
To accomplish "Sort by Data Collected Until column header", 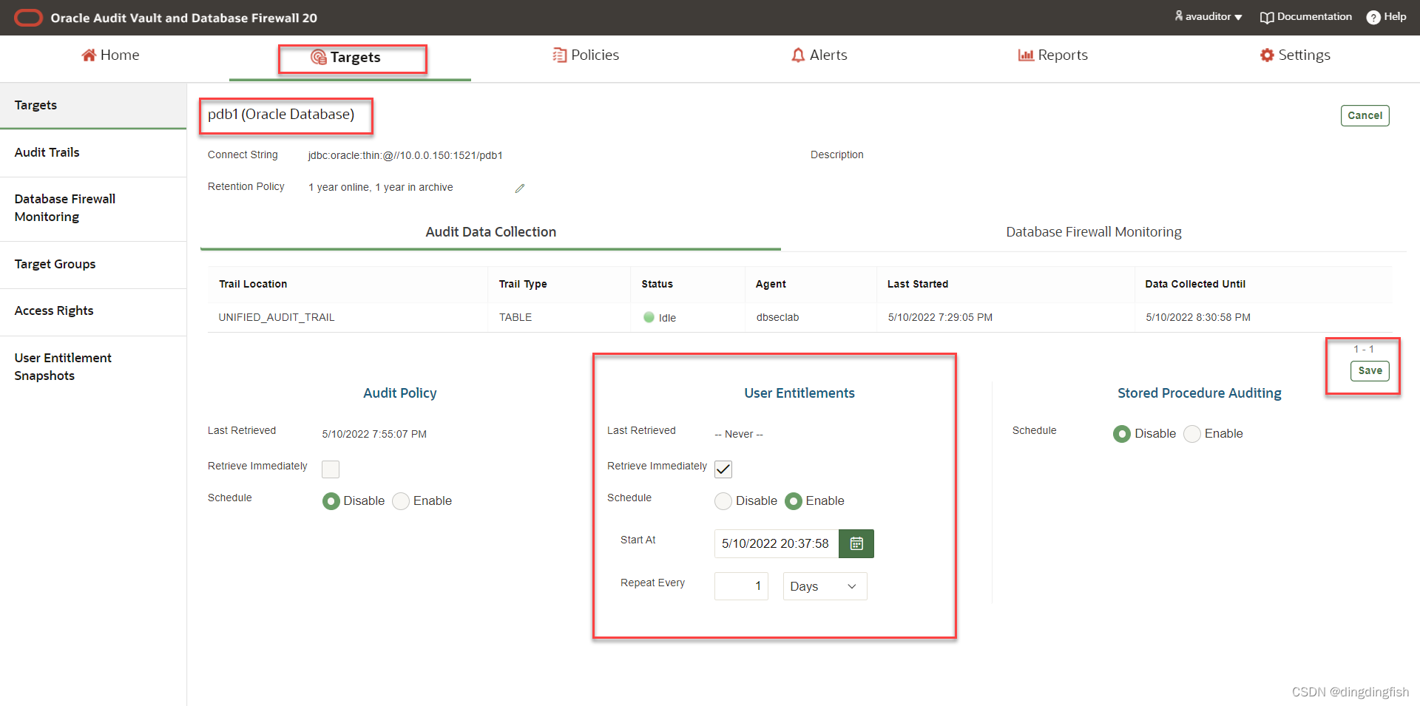I will [1195, 285].
